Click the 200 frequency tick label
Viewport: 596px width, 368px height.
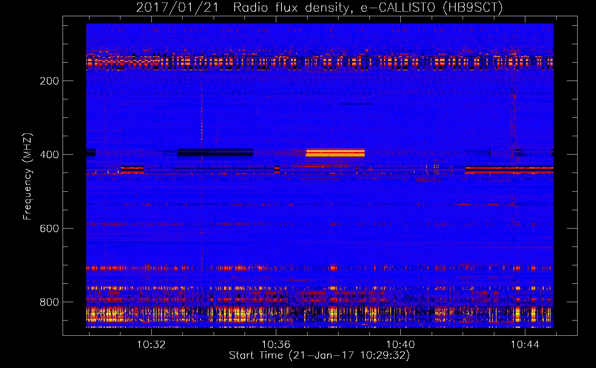(x=49, y=81)
